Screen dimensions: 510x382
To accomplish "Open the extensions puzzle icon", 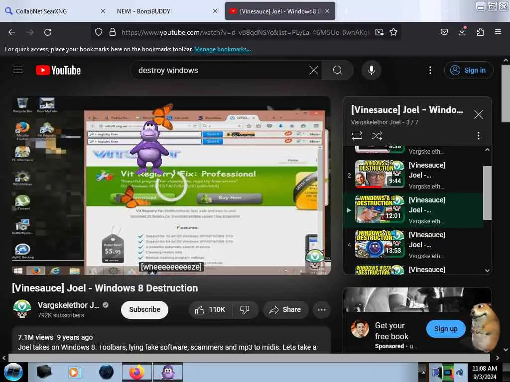I will click(x=481, y=32).
